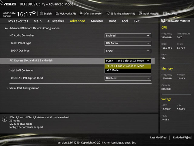Click the CPU section heading

tap(164, 27)
